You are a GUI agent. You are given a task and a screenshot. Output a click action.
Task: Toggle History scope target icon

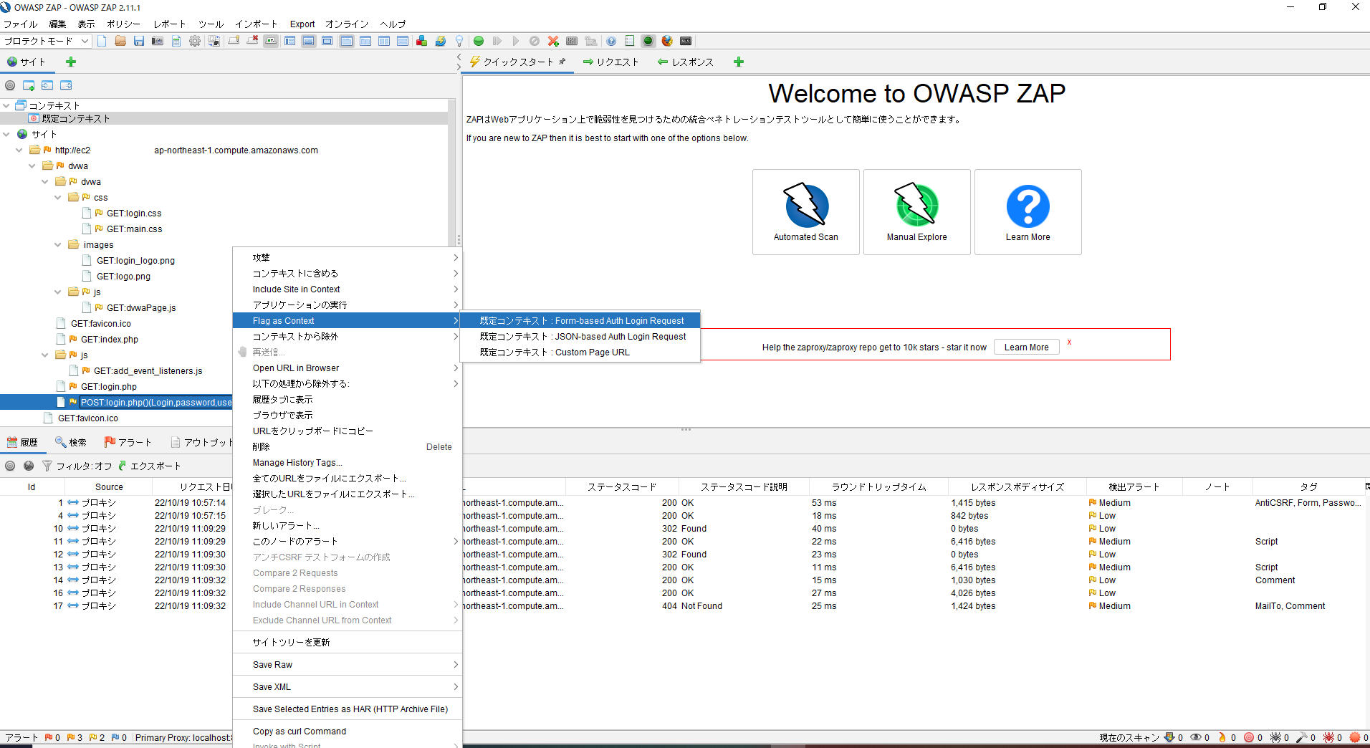tap(10, 466)
